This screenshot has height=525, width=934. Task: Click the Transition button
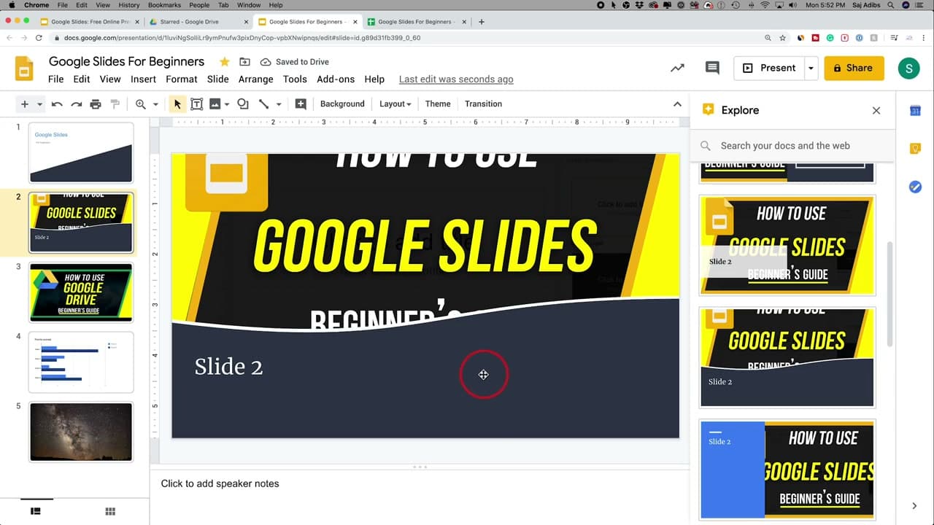pos(484,104)
